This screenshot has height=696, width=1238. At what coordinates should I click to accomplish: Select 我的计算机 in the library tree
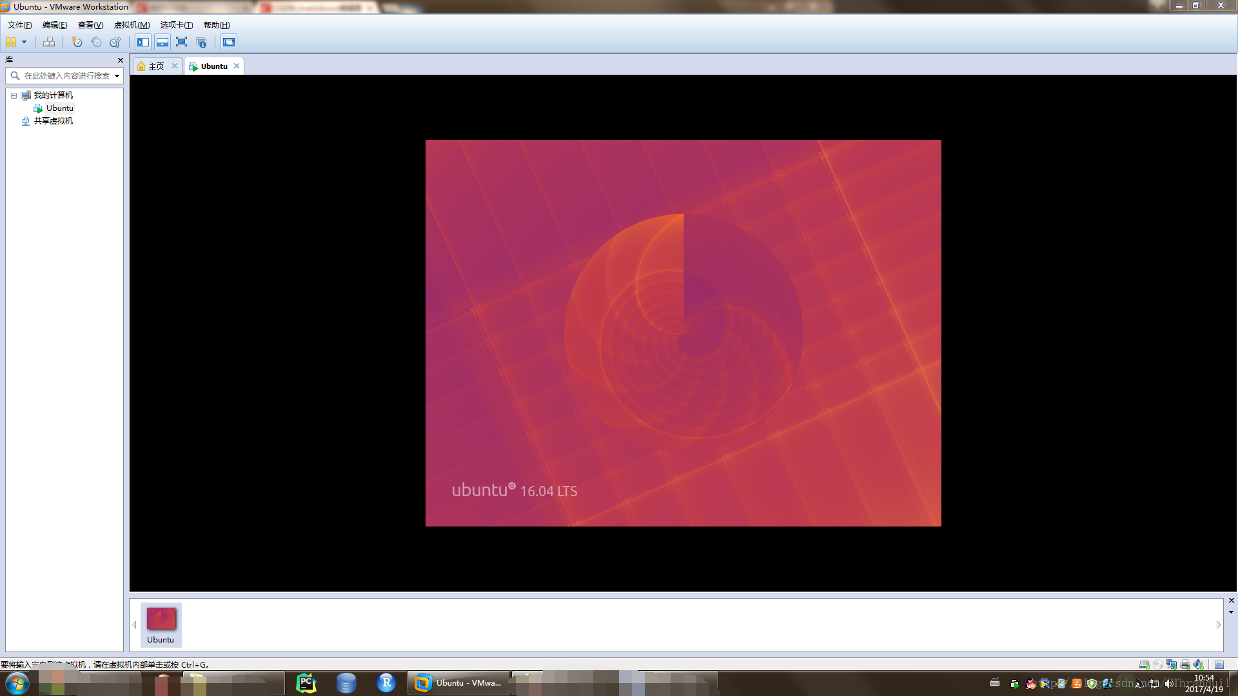pos(53,95)
